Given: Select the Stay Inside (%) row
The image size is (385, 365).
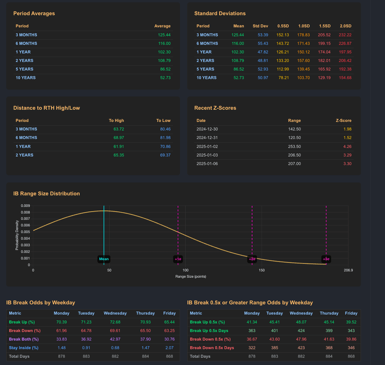Looking at the screenshot, I should 24,348.
